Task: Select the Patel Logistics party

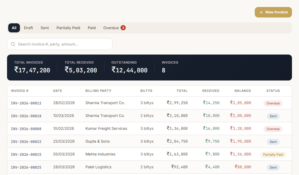Action: (98, 167)
